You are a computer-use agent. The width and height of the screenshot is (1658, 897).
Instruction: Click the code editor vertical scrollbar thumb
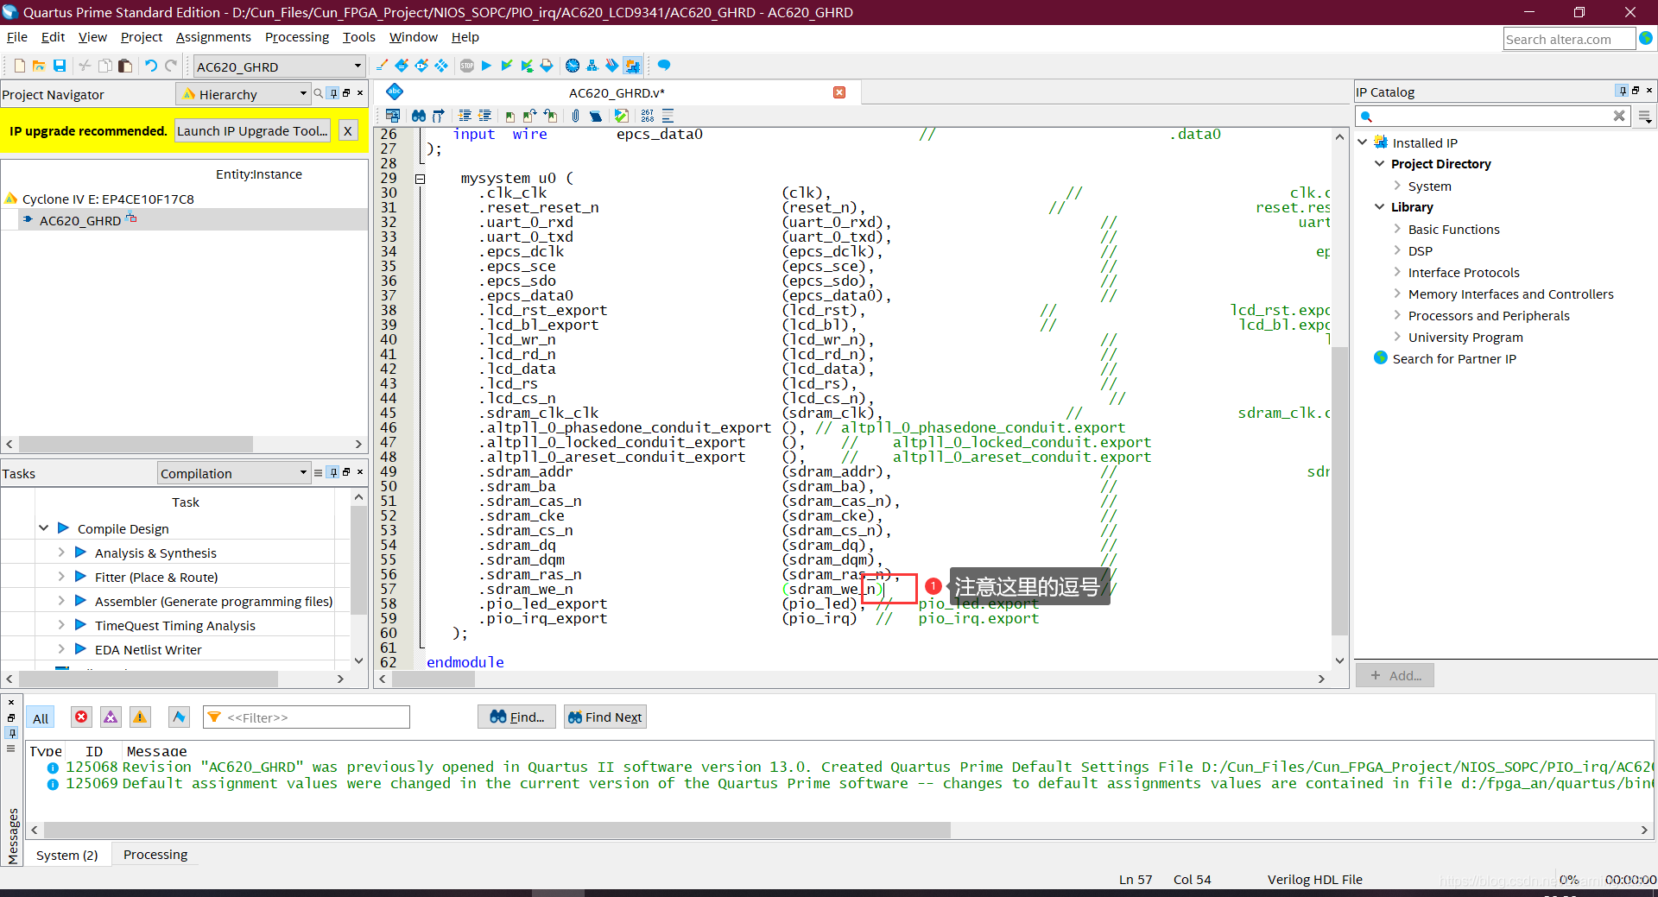1339,490
